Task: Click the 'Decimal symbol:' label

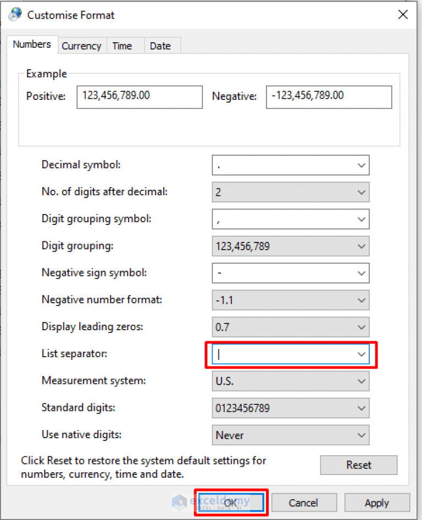Action: tap(81, 165)
